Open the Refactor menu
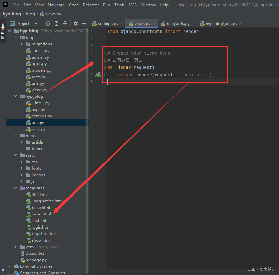The image size is (279, 275). click(91, 5)
